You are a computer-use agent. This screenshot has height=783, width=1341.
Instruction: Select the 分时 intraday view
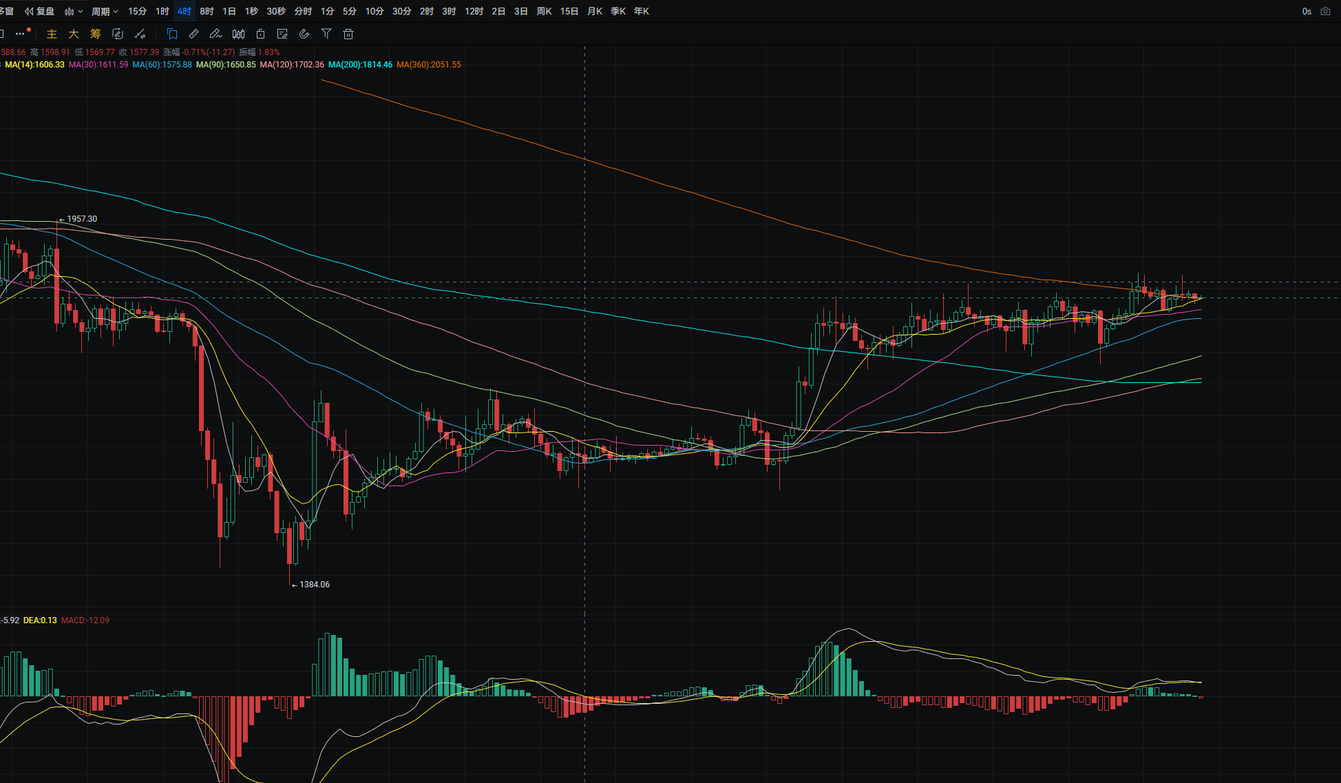click(303, 11)
